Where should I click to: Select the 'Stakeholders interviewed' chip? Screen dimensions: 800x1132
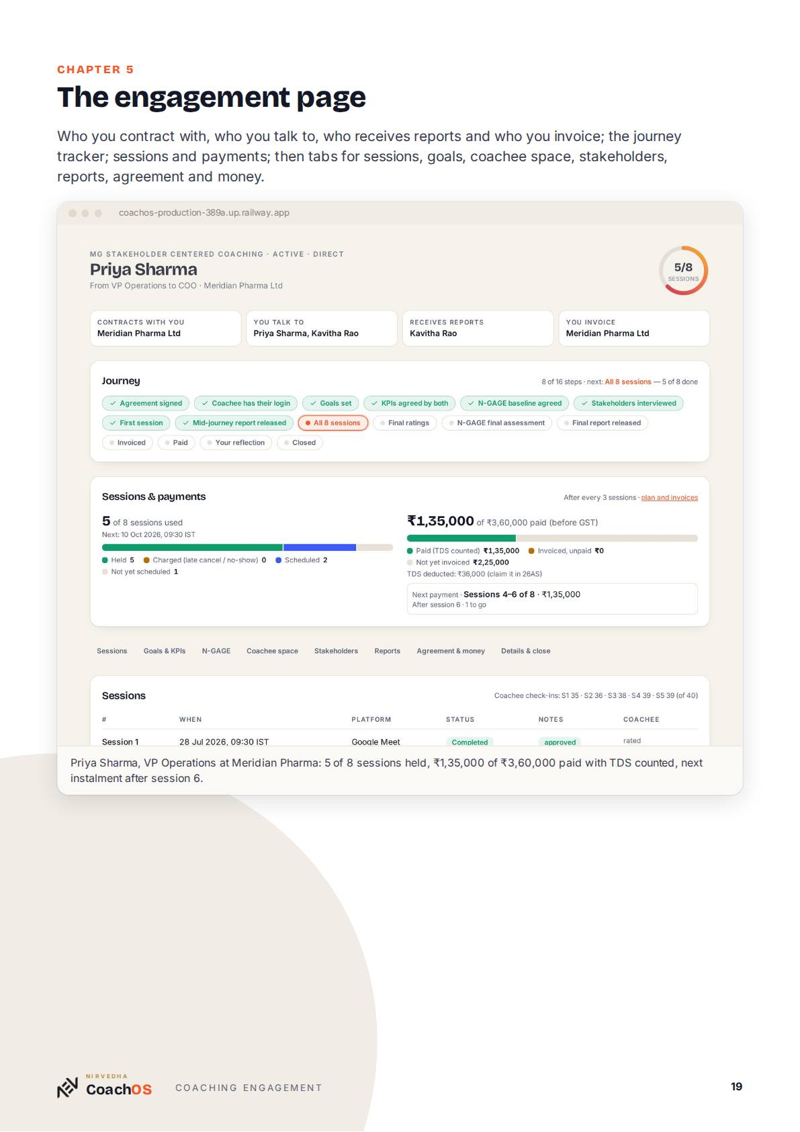[629, 403]
